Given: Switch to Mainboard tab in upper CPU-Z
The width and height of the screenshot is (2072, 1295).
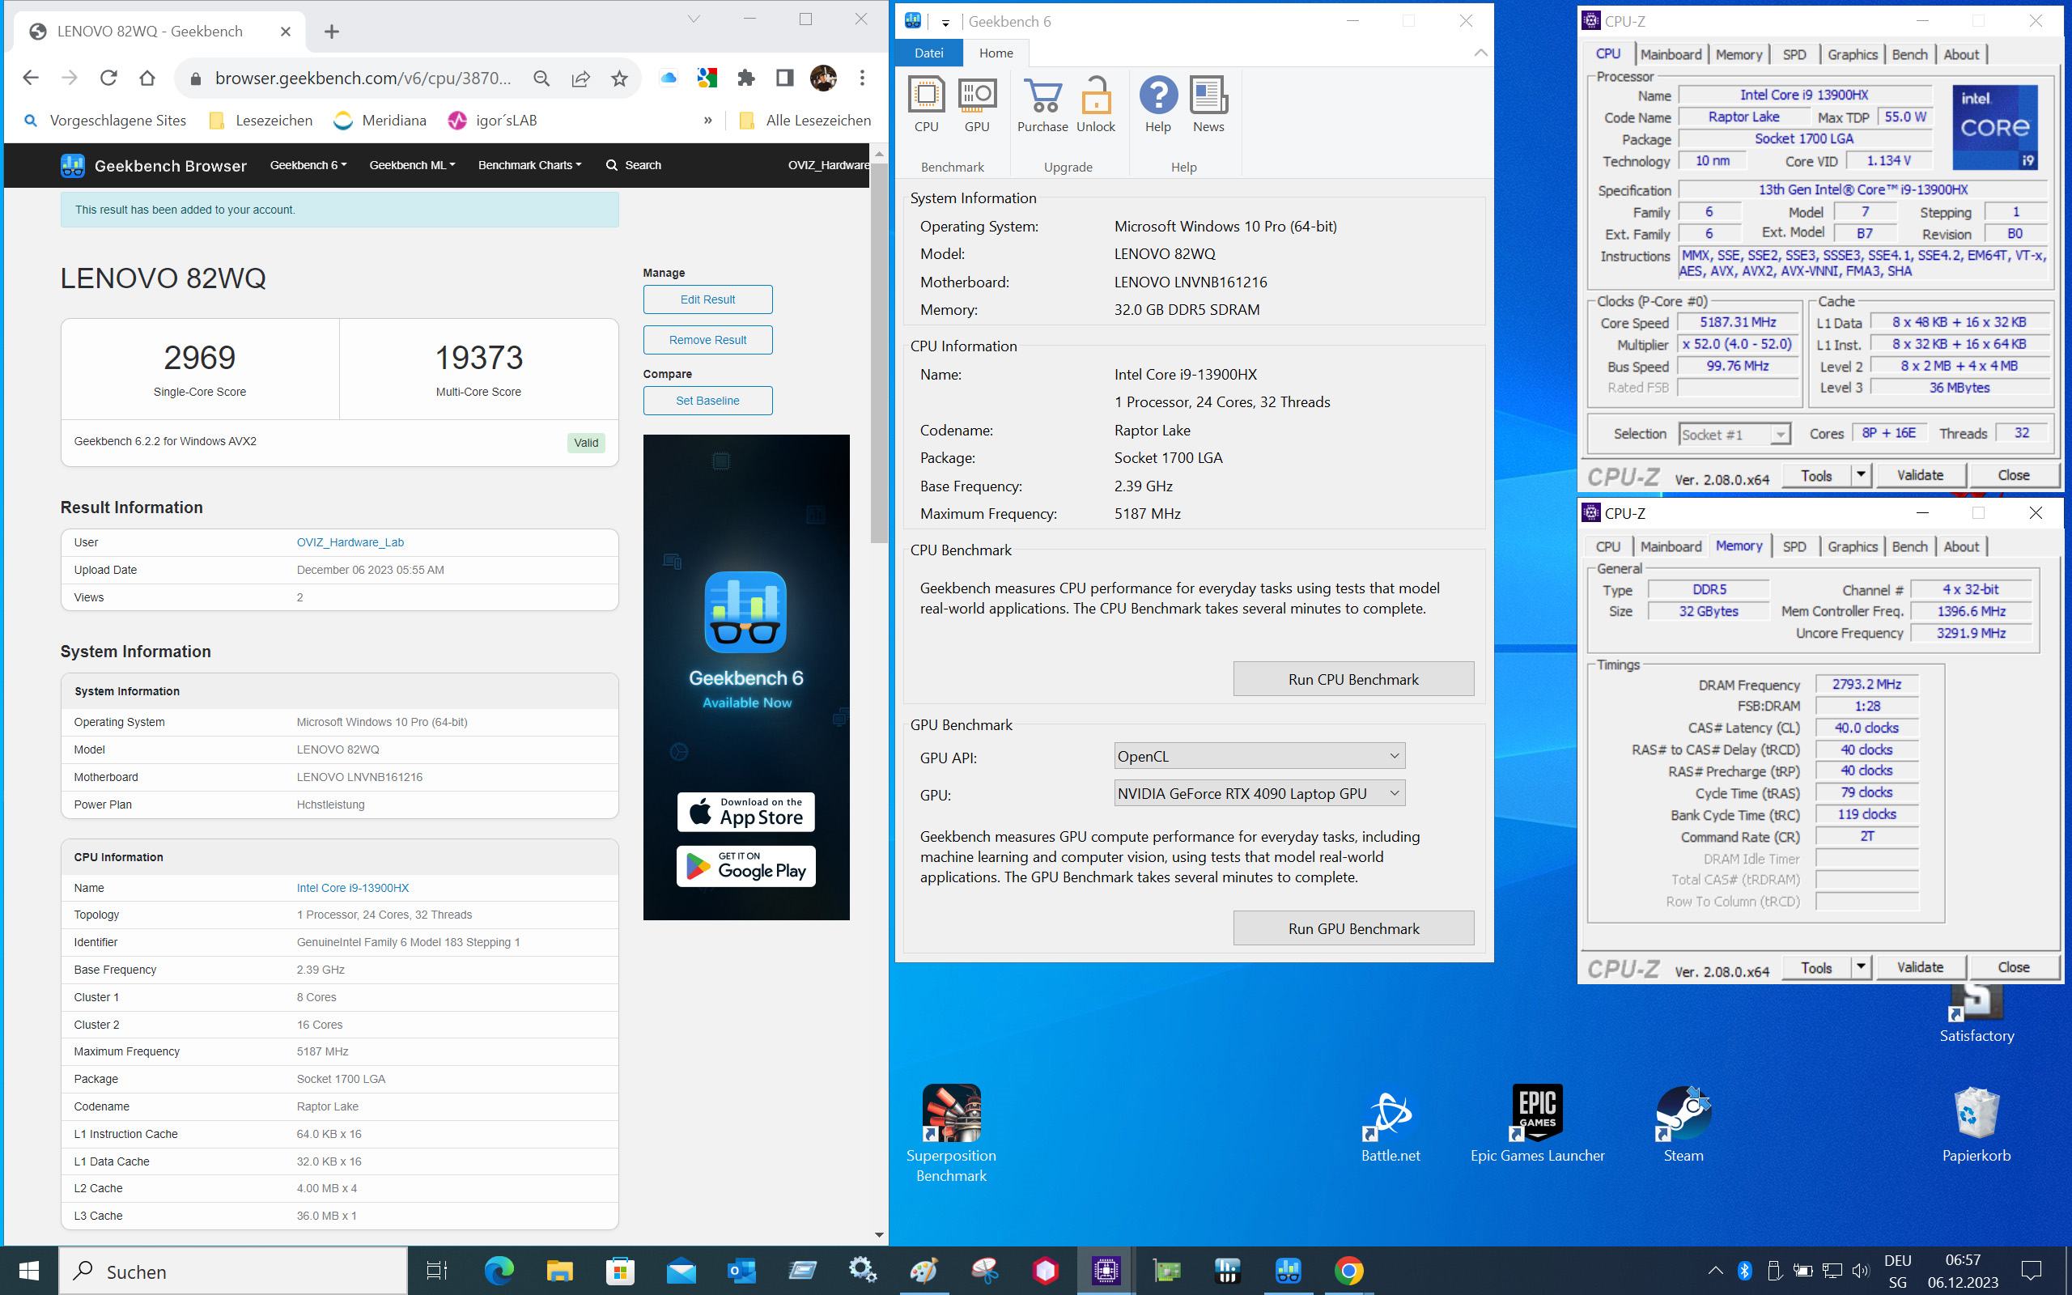Looking at the screenshot, I should [x=1671, y=55].
